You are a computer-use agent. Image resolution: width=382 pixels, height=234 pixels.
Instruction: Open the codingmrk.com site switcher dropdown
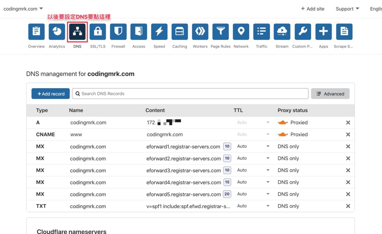coord(23,9)
